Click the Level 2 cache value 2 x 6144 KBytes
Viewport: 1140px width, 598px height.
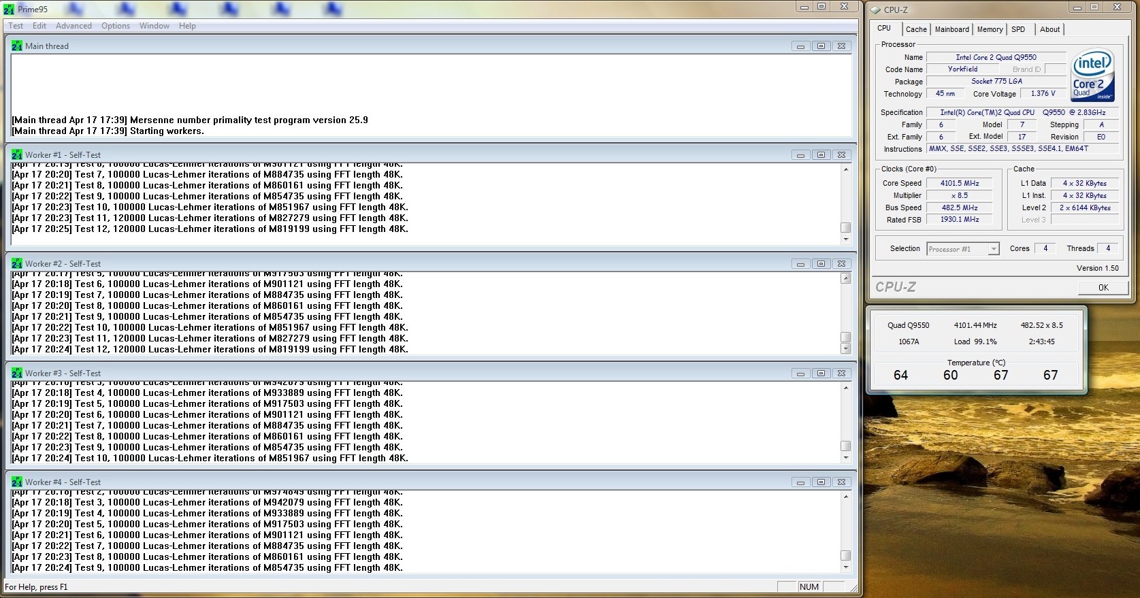[x=1085, y=207]
